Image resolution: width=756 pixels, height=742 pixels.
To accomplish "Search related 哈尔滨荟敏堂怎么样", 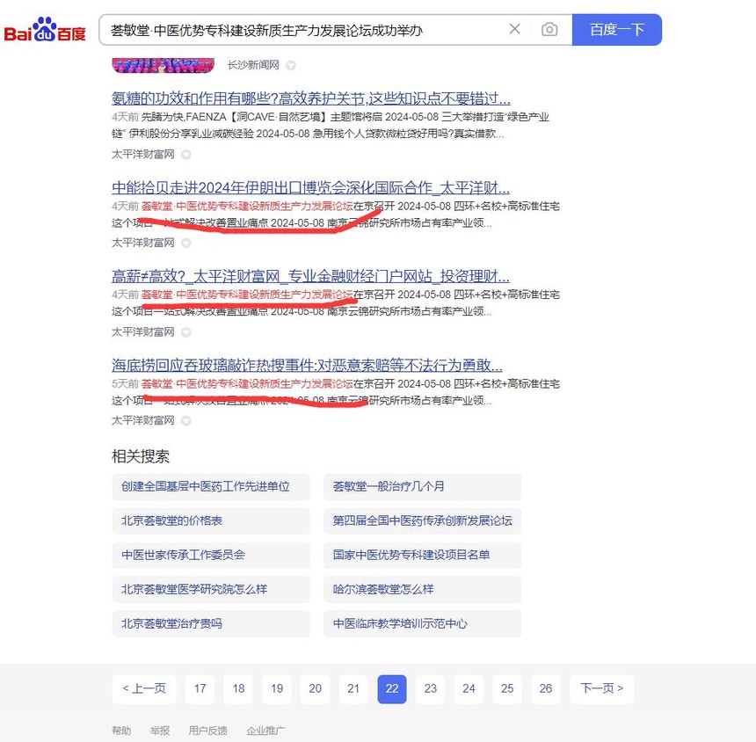I will click(422, 589).
